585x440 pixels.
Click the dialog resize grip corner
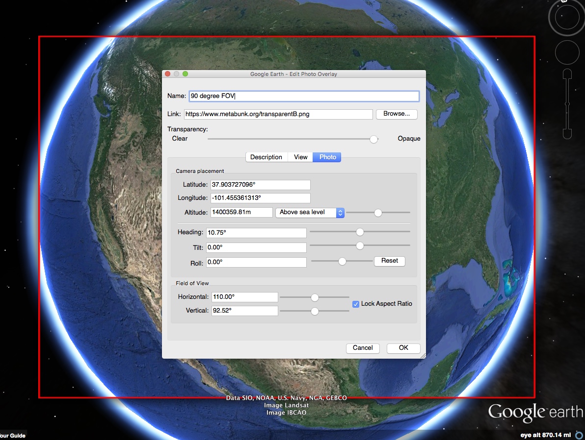coord(423,355)
